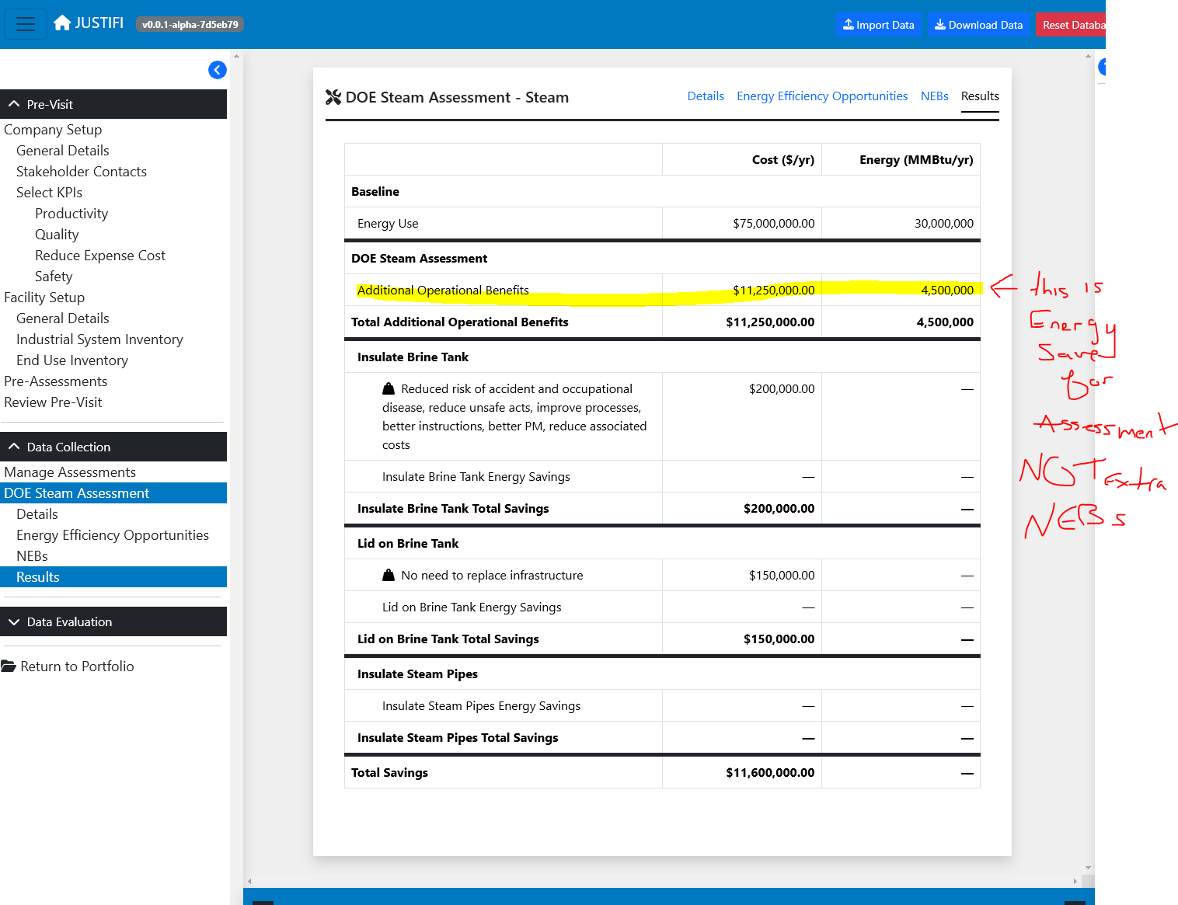1178x905 pixels.
Task: Open the hamburger menu button
Action: click(x=26, y=24)
